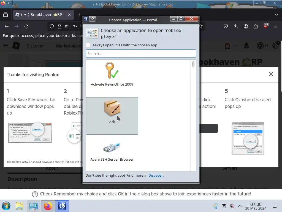Image resolution: width=282 pixels, height=212 pixels.
Task: Open system settings taskbar icon
Action: (33, 206)
